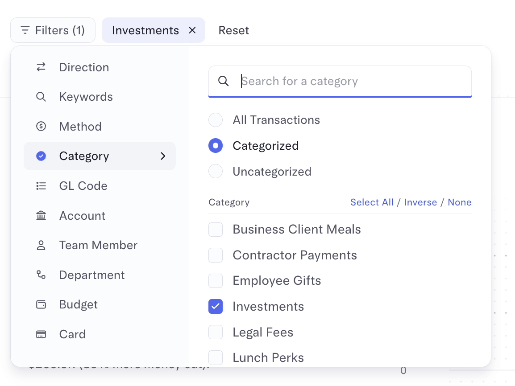The image size is (515, 386).
Task: Click the None link
Action: [460, 202]
